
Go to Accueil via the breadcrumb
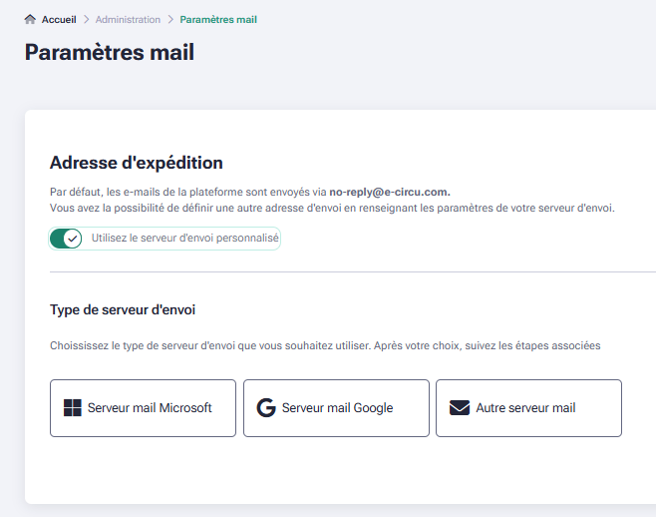[59, 19]
